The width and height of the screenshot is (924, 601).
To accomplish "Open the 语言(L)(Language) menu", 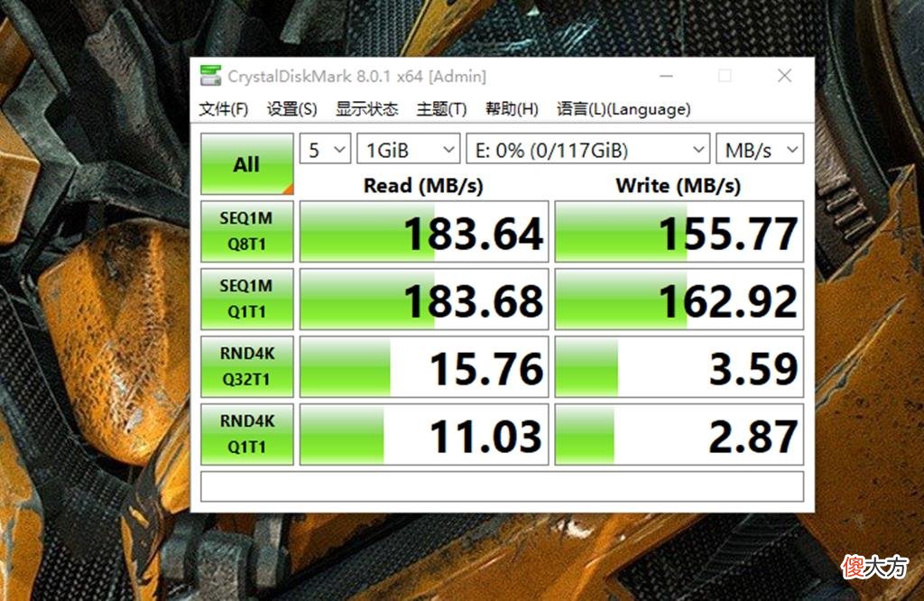I will tap(624, 109).
